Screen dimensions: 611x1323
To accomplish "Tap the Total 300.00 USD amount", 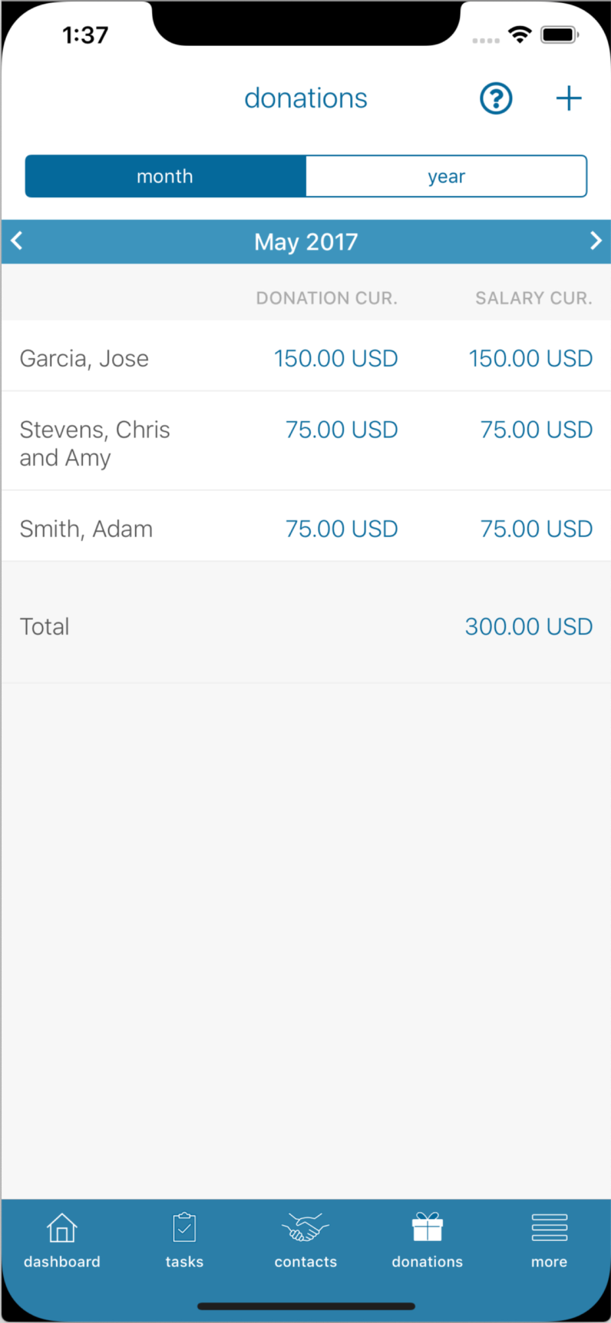I will pyautogui.click(x=528, y=627).
